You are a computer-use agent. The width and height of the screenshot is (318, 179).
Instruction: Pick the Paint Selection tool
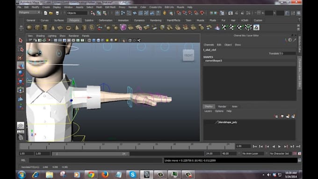[x=21, y=57]
